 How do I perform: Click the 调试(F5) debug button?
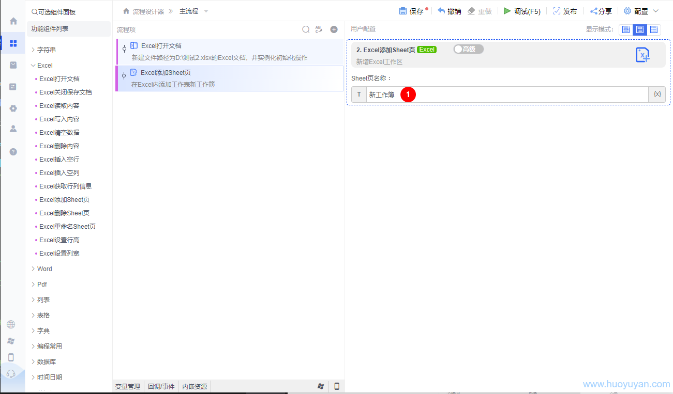coord(522,11)
